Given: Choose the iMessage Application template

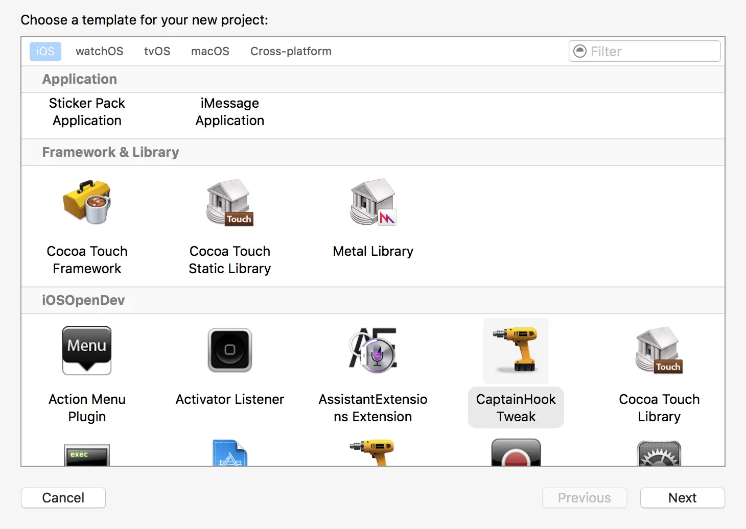Looking at the screenshot, I should point(229,111).
